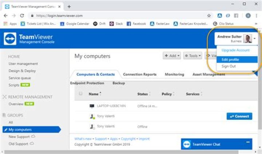The width and height of the screenshot is (262, 154).
Task: Open the FasterLaw bookmark
Action: tap(160, 24)
